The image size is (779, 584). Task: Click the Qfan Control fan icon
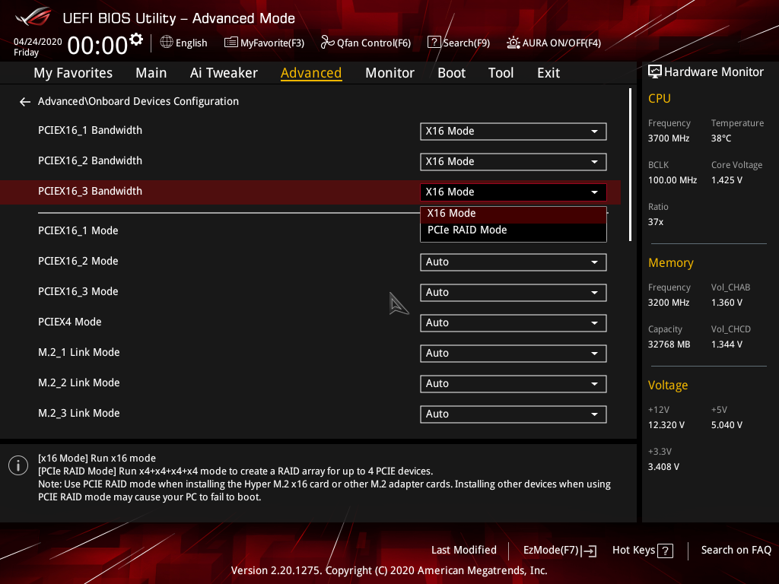coord(327,43)
